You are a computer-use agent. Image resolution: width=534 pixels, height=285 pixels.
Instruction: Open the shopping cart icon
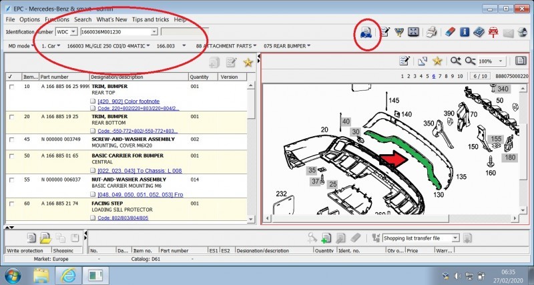[x=398, y=32]
